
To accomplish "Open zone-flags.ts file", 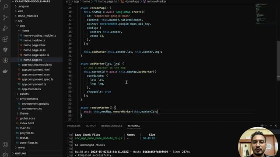I will tap(28, 143).
